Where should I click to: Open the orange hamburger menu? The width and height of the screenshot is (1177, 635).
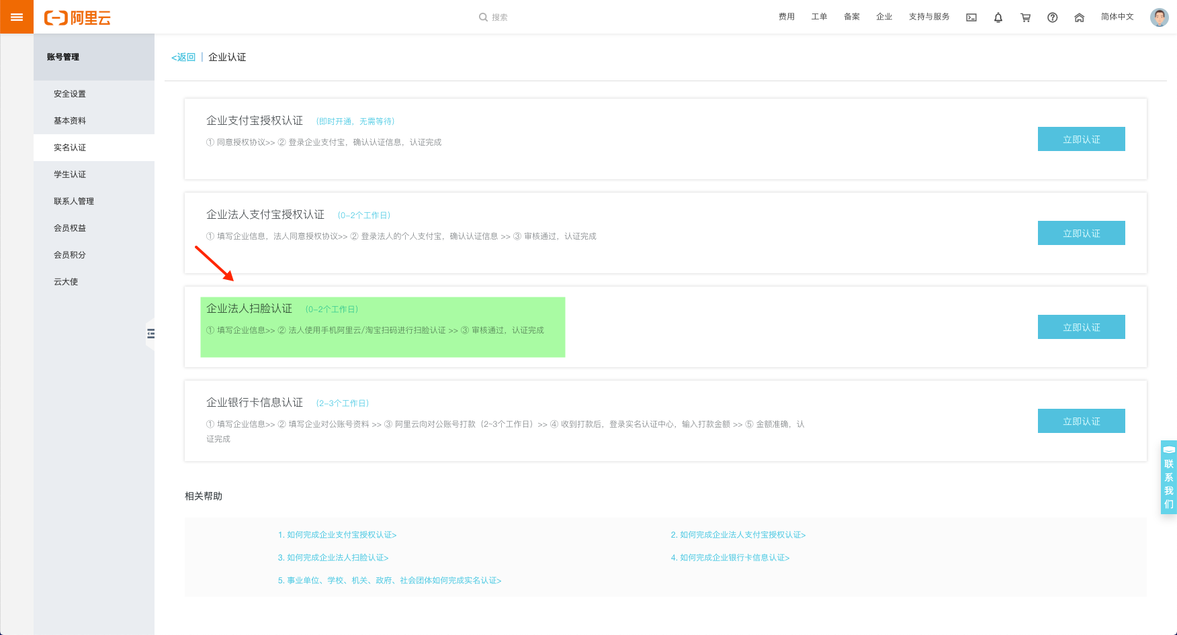(x=17, y=17)
